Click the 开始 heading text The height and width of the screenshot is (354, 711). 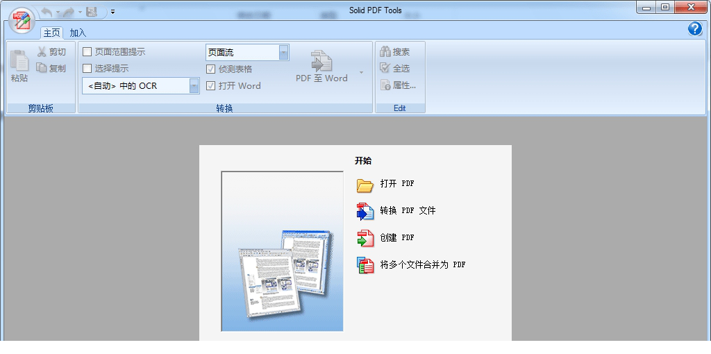tap(363, 160)
